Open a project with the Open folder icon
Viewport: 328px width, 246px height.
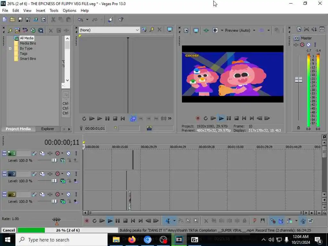[12, 20]
